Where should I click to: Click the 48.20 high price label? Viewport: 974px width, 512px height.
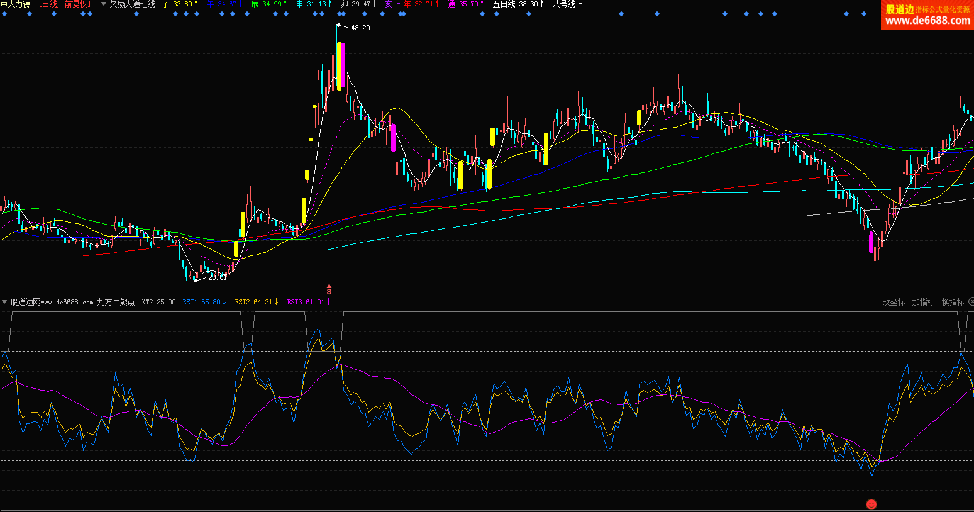pyautogui.click(x=360, y=28)
